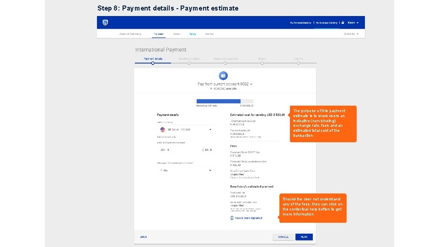
Task: Open the Karen user menu
Action: pyautogui.click(x=353, y=23)
